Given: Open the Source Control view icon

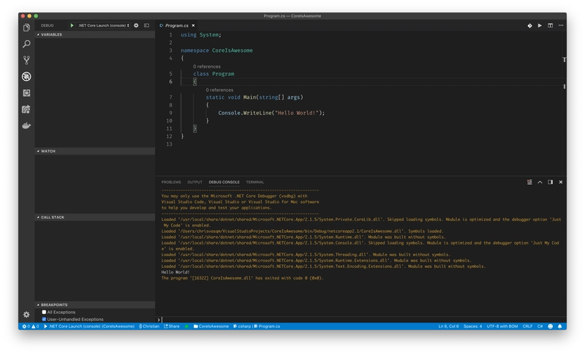Looking at the screenshot, I should pos(26,61).
